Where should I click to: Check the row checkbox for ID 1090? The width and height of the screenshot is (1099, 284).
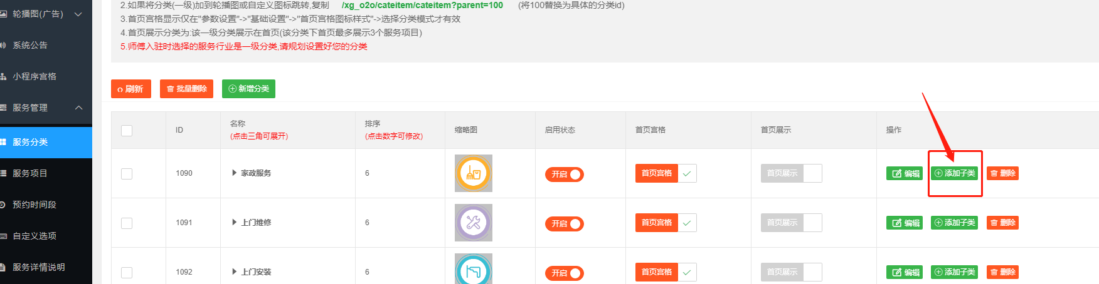click(127, 173)
